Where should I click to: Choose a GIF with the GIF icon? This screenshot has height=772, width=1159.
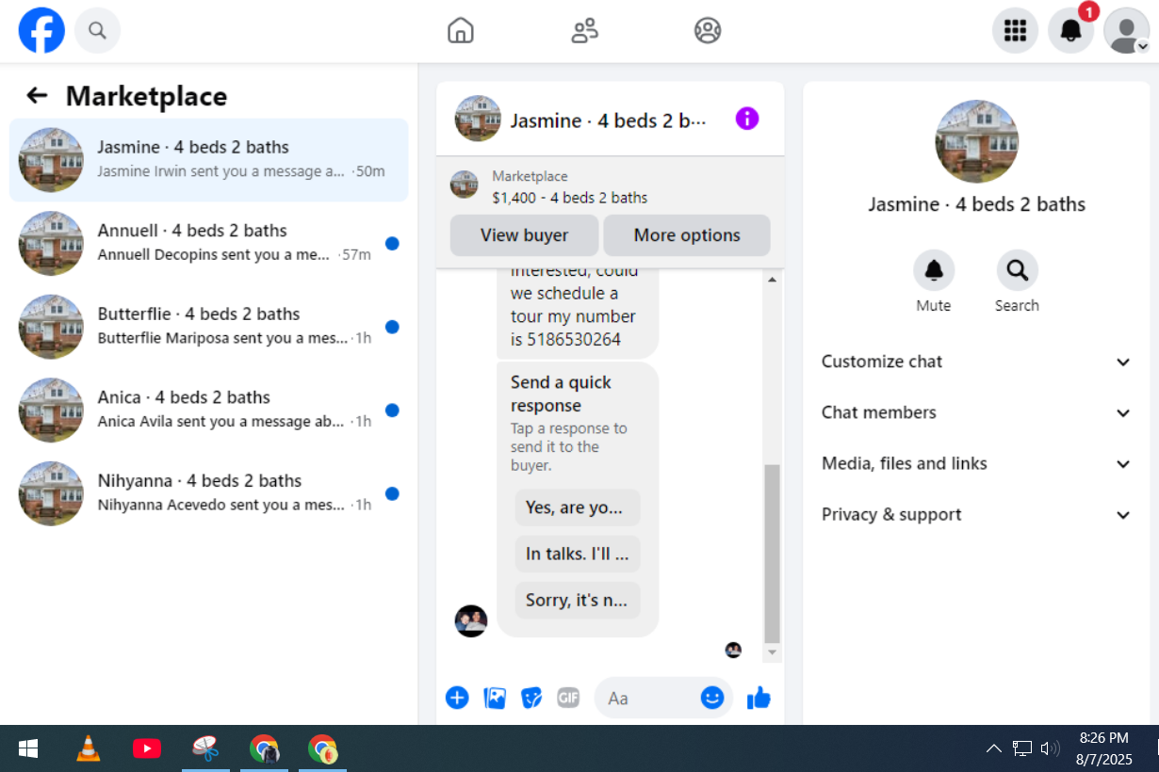(568, 698)
